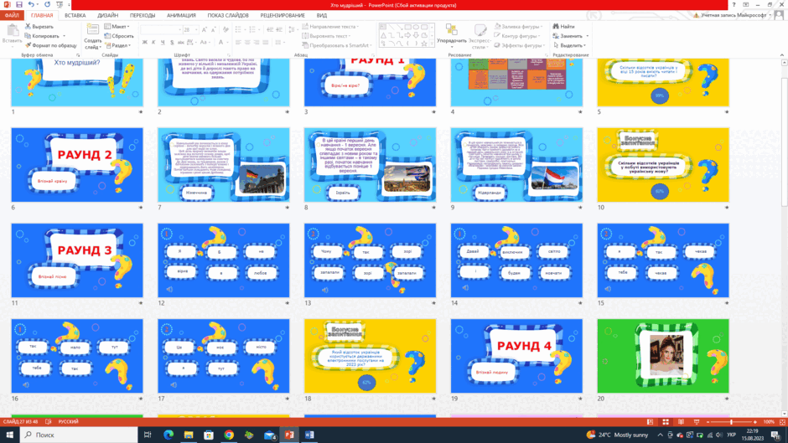Screen dimensions: 788x443
Task: Click the Найти (Find) binoculars icon
Action: 556,26
